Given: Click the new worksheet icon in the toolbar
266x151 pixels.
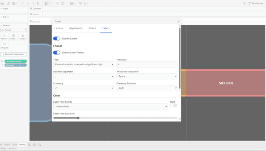Looking at the screenshot, I should point(2,3).
